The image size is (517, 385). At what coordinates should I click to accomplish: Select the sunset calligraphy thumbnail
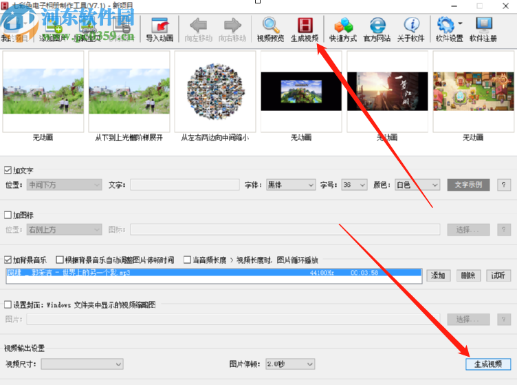click(x=388, y=92)
